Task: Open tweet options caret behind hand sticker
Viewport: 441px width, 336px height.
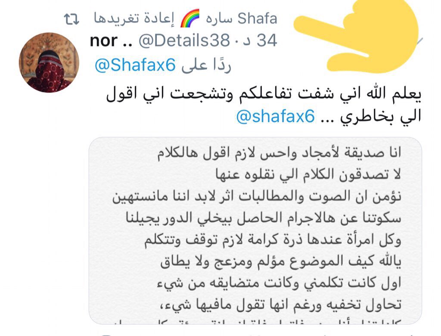Action: click(419, 41)
